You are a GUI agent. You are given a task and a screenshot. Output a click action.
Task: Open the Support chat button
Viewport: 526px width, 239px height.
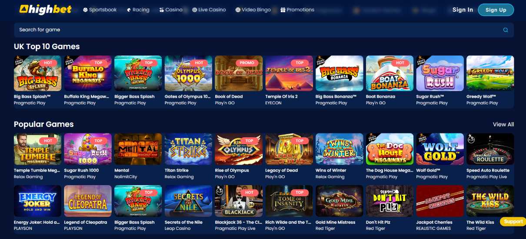pyautogui.click(x=513, y=222)
